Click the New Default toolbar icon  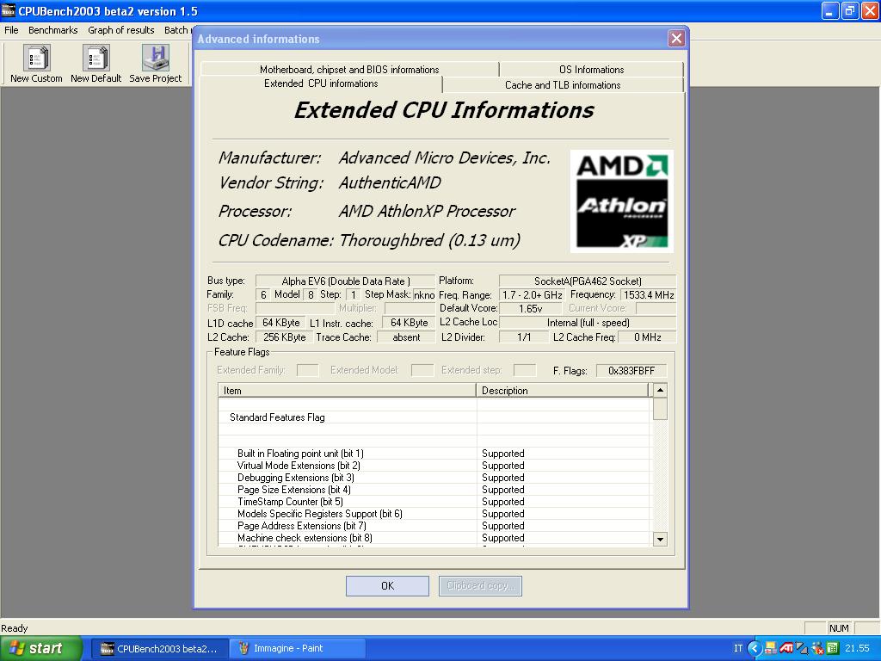[95, 59]
